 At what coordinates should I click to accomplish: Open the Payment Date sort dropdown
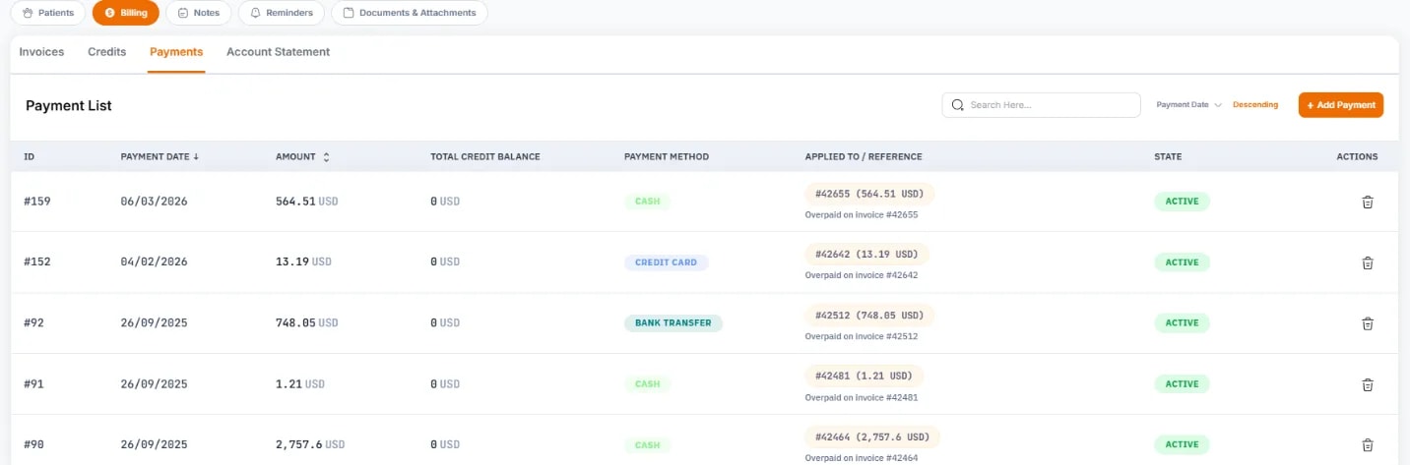[1188, 105]
